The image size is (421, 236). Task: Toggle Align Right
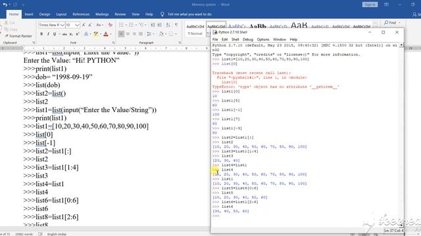pos(134,34)
